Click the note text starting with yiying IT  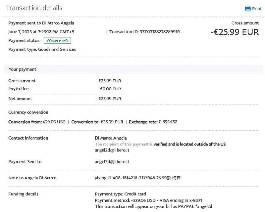point(138,178)
